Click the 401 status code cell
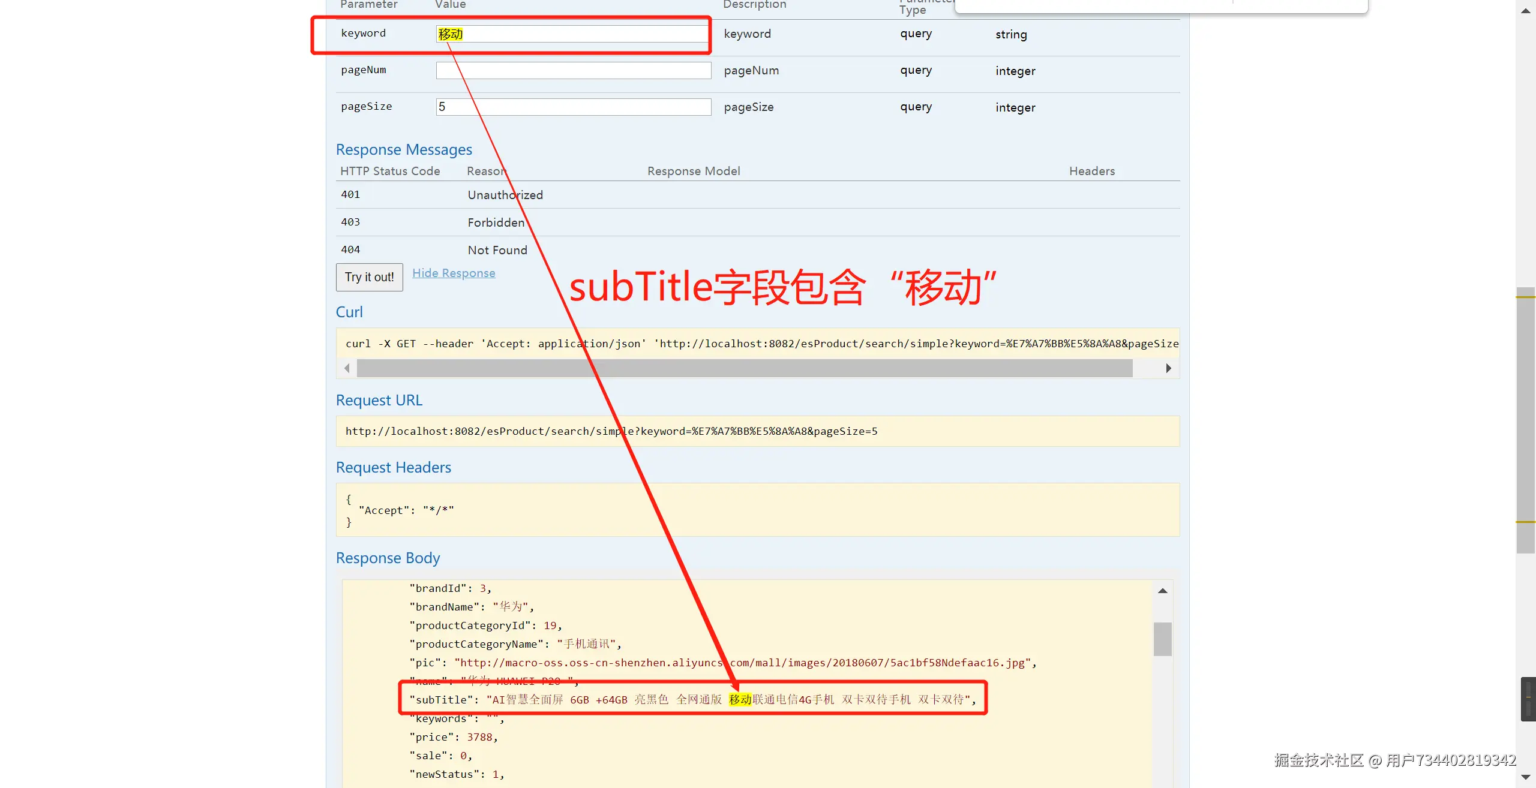The width and height of the screenshot is (1536, 788). tap(350, 195)
